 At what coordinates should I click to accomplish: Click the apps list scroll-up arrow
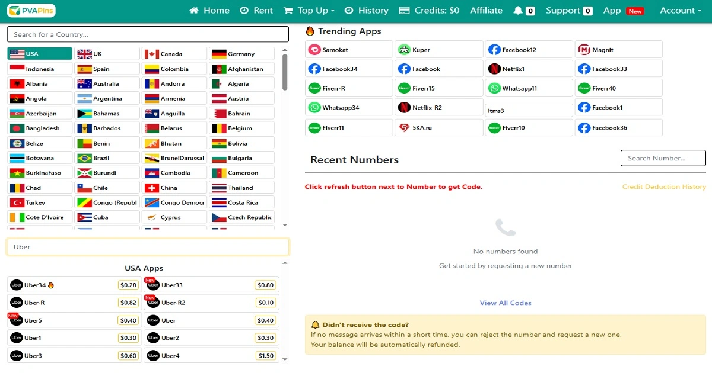[x=285, y=263]
